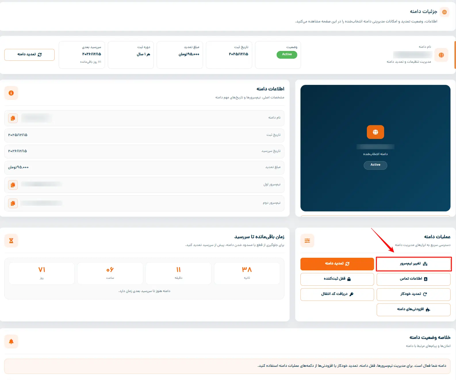
Task: Click the date value in the 'تاریخ ثبت' info row
Action: point(18,135)
